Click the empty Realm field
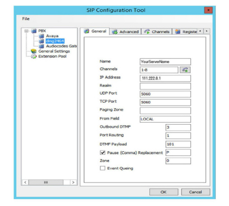 (x=165, y=86)
